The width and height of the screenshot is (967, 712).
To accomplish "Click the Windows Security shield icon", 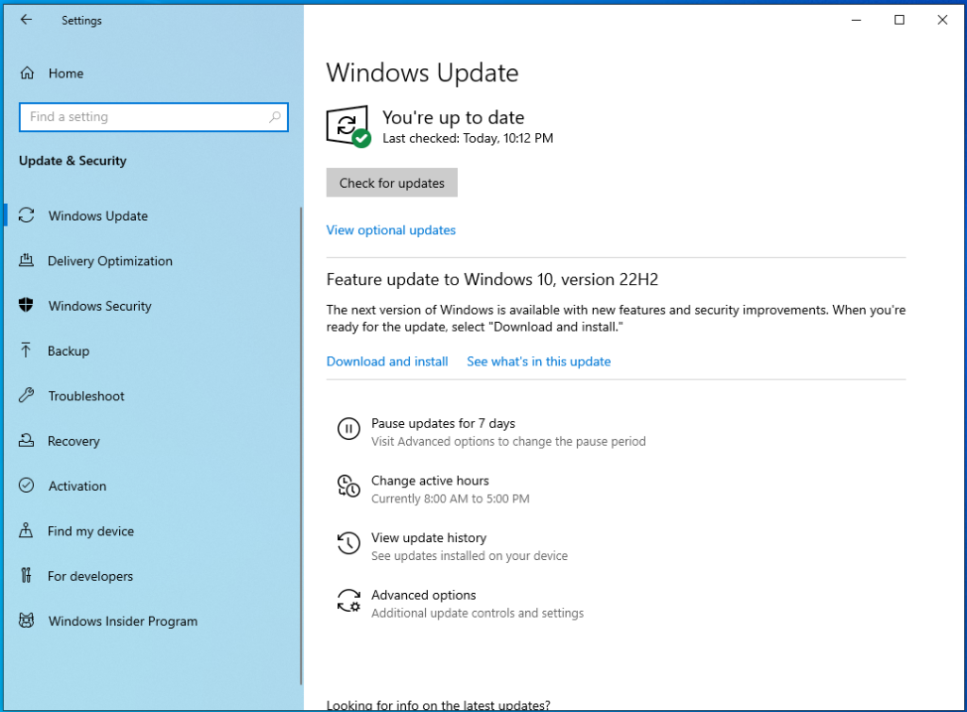I will click(27, 306).
